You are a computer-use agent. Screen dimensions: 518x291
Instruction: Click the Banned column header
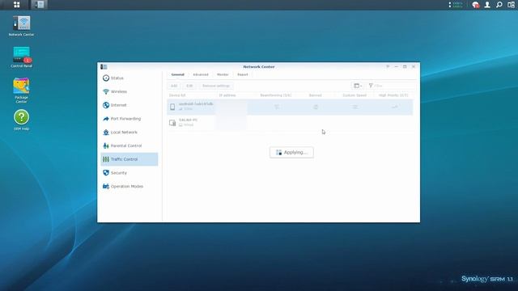click(x=315, y=95)
